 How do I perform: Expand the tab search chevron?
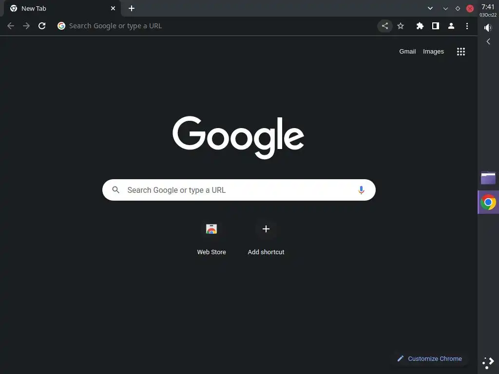coord(430,8)
